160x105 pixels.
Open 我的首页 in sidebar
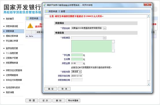[x=10, y=19]
